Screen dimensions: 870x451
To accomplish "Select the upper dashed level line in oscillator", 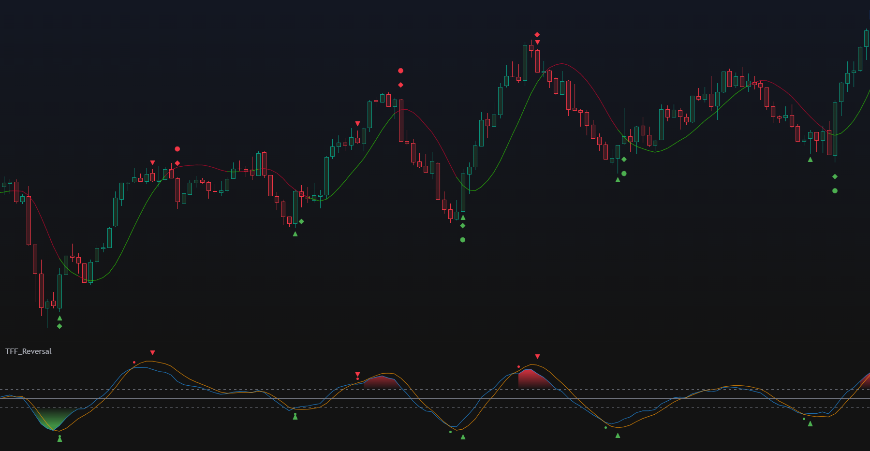I will tap(435, 389).
